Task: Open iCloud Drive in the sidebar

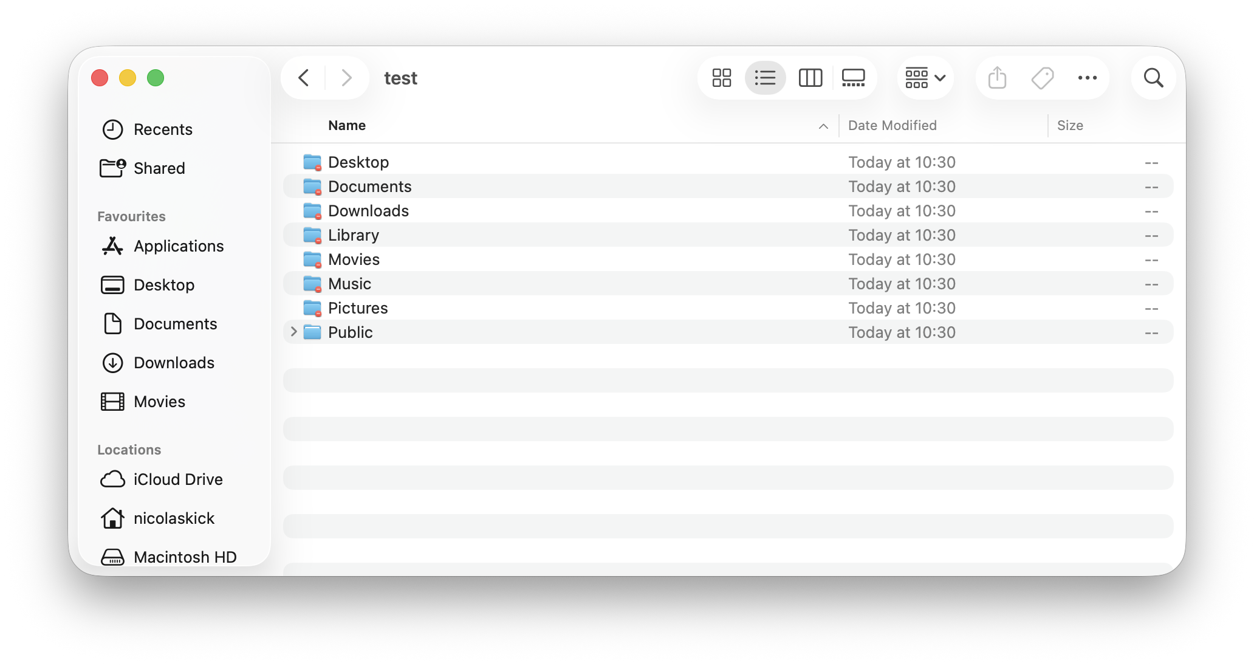Action: click(x=177, y=479)
